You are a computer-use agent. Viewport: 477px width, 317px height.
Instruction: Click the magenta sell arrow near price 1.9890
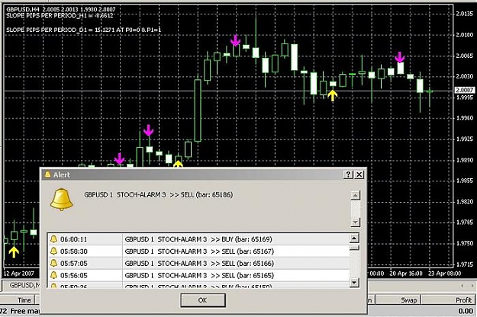(x=119, y=158)
